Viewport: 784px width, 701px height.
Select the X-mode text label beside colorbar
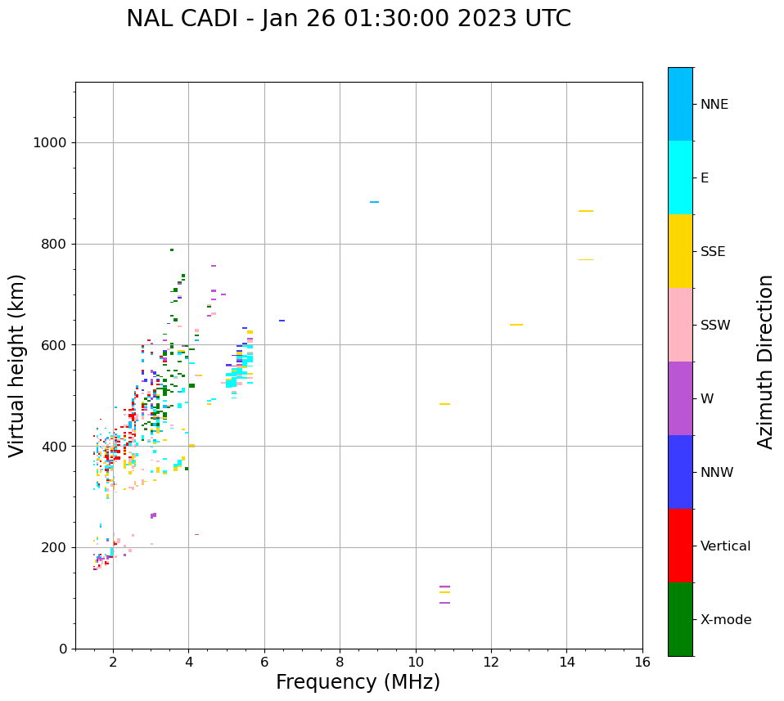click(725, 620)
